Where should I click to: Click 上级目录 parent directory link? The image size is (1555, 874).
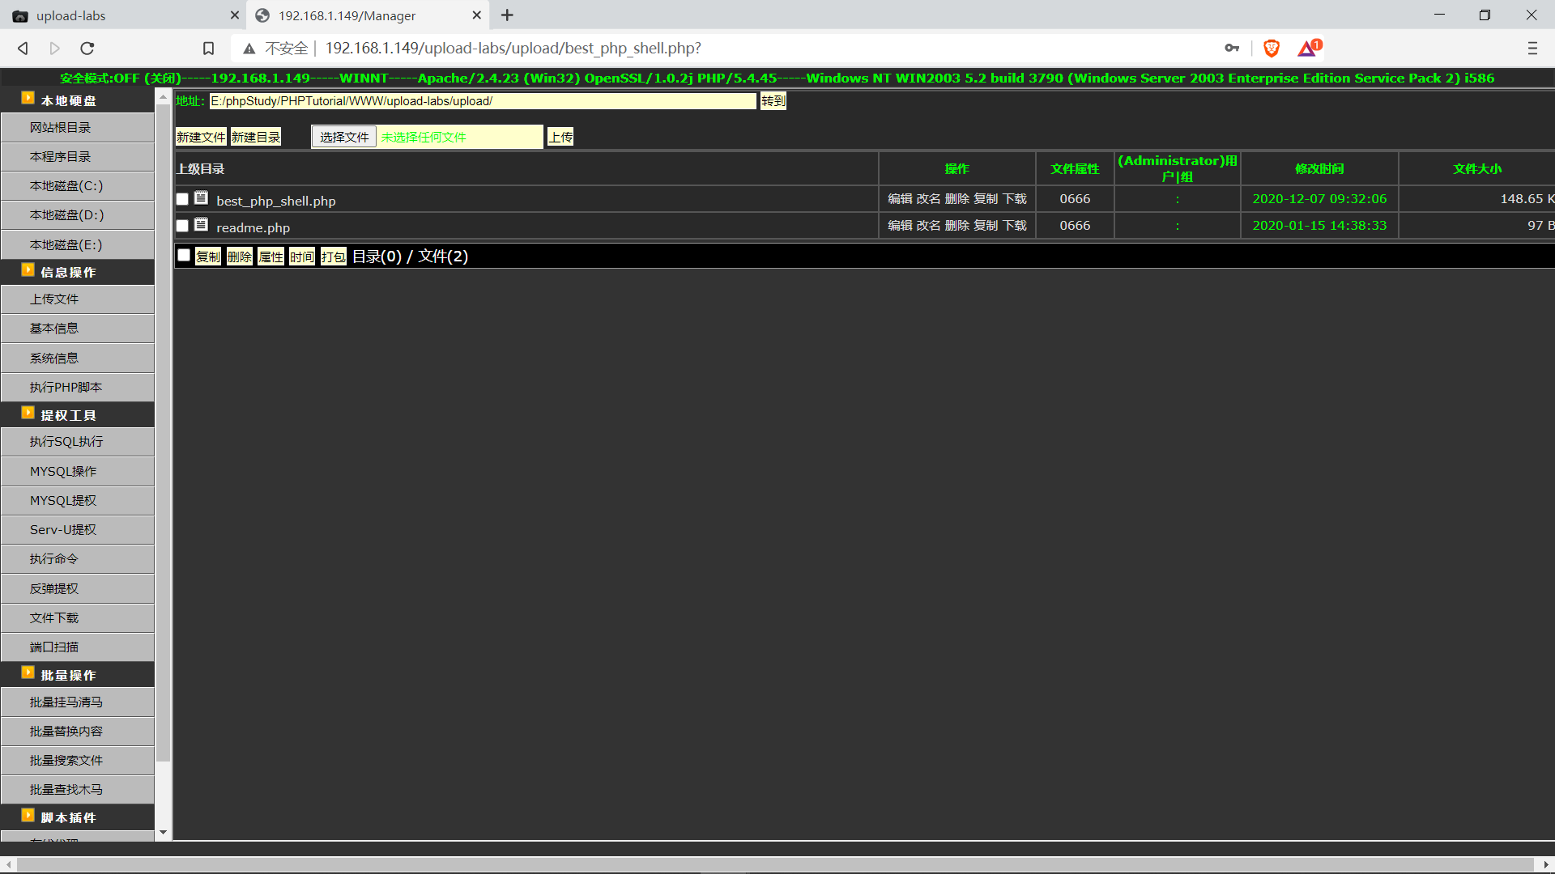click(x=201, y=169)
